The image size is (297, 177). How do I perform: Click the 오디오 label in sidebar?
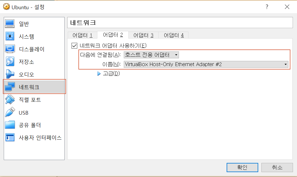coord(26,74)
